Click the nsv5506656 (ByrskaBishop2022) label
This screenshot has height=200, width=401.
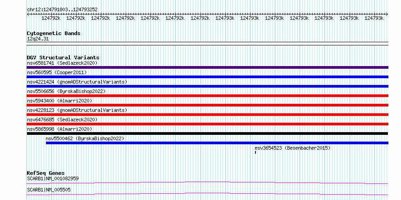click(66, 91)
